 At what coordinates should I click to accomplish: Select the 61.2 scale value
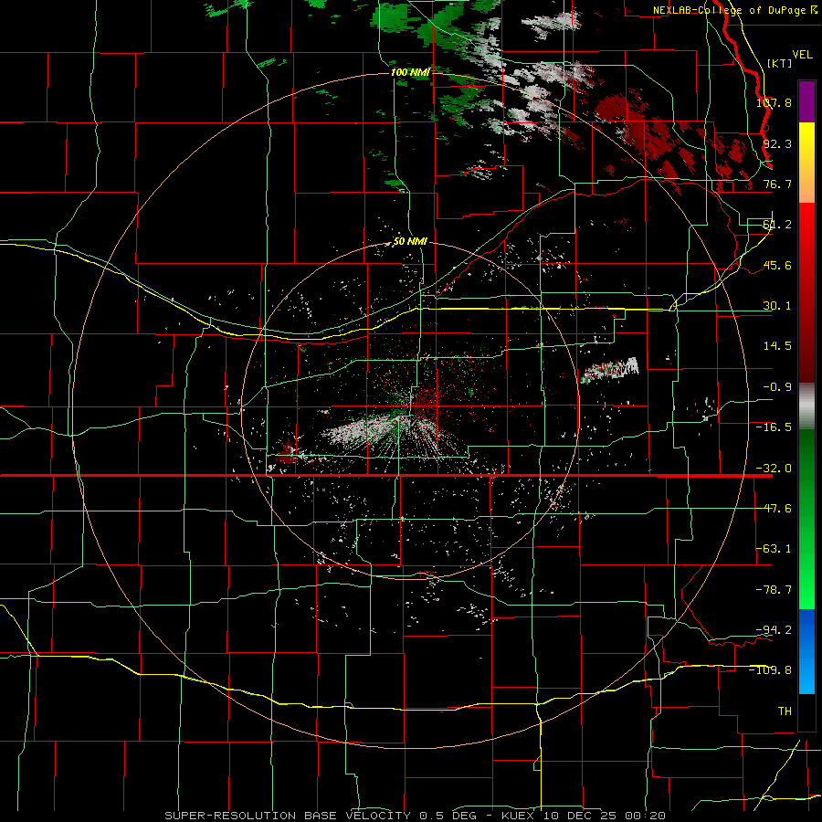(777, 225)
